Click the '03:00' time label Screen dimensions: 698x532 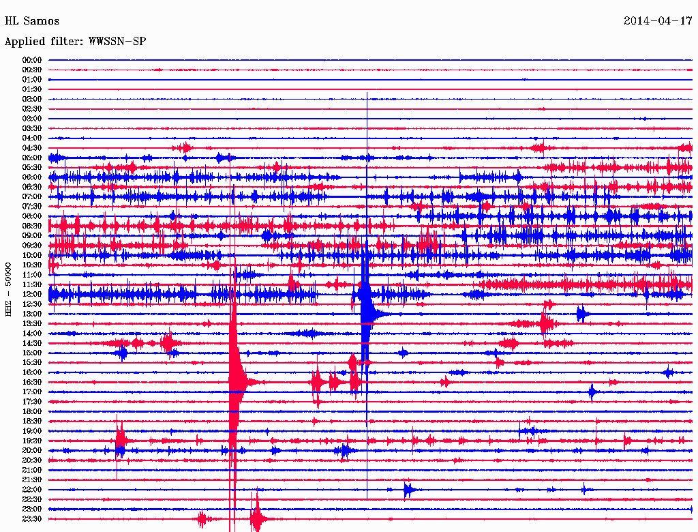(32, 119)
